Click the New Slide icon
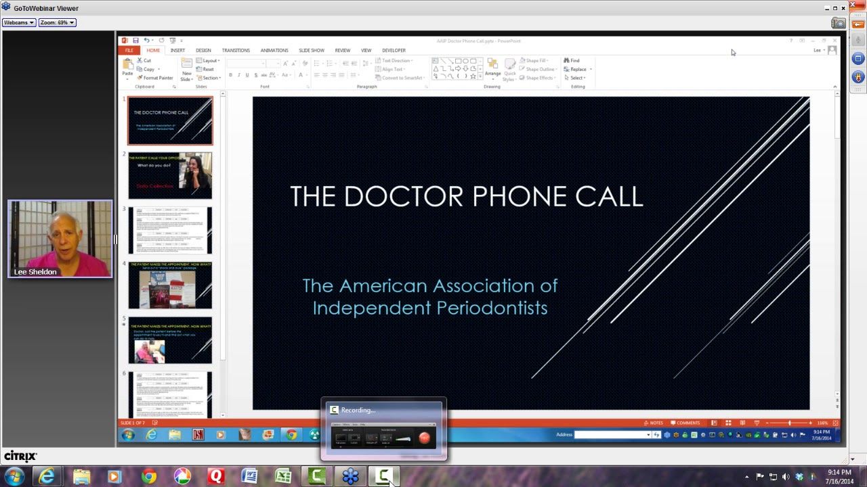Viewport: 867px width, 487px height. tap(186, 66)
